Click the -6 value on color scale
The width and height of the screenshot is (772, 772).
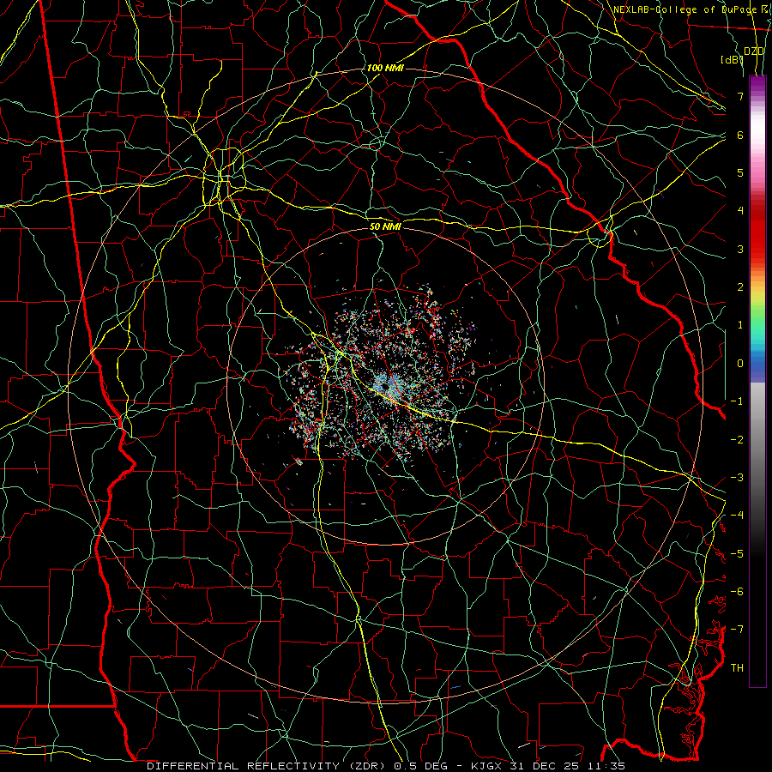737,592
